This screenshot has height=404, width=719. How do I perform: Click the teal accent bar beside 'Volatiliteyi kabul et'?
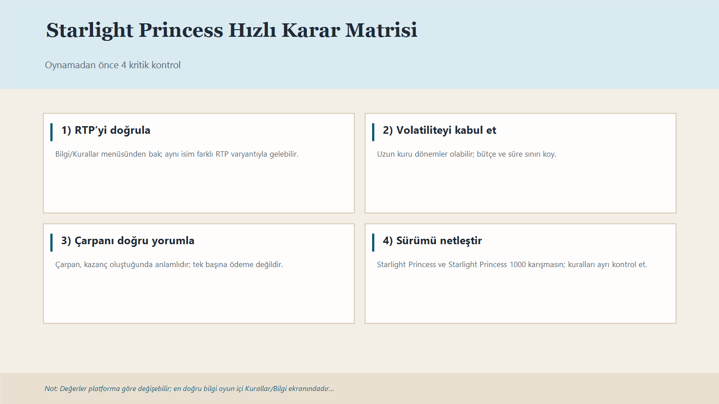coord(374,130)
